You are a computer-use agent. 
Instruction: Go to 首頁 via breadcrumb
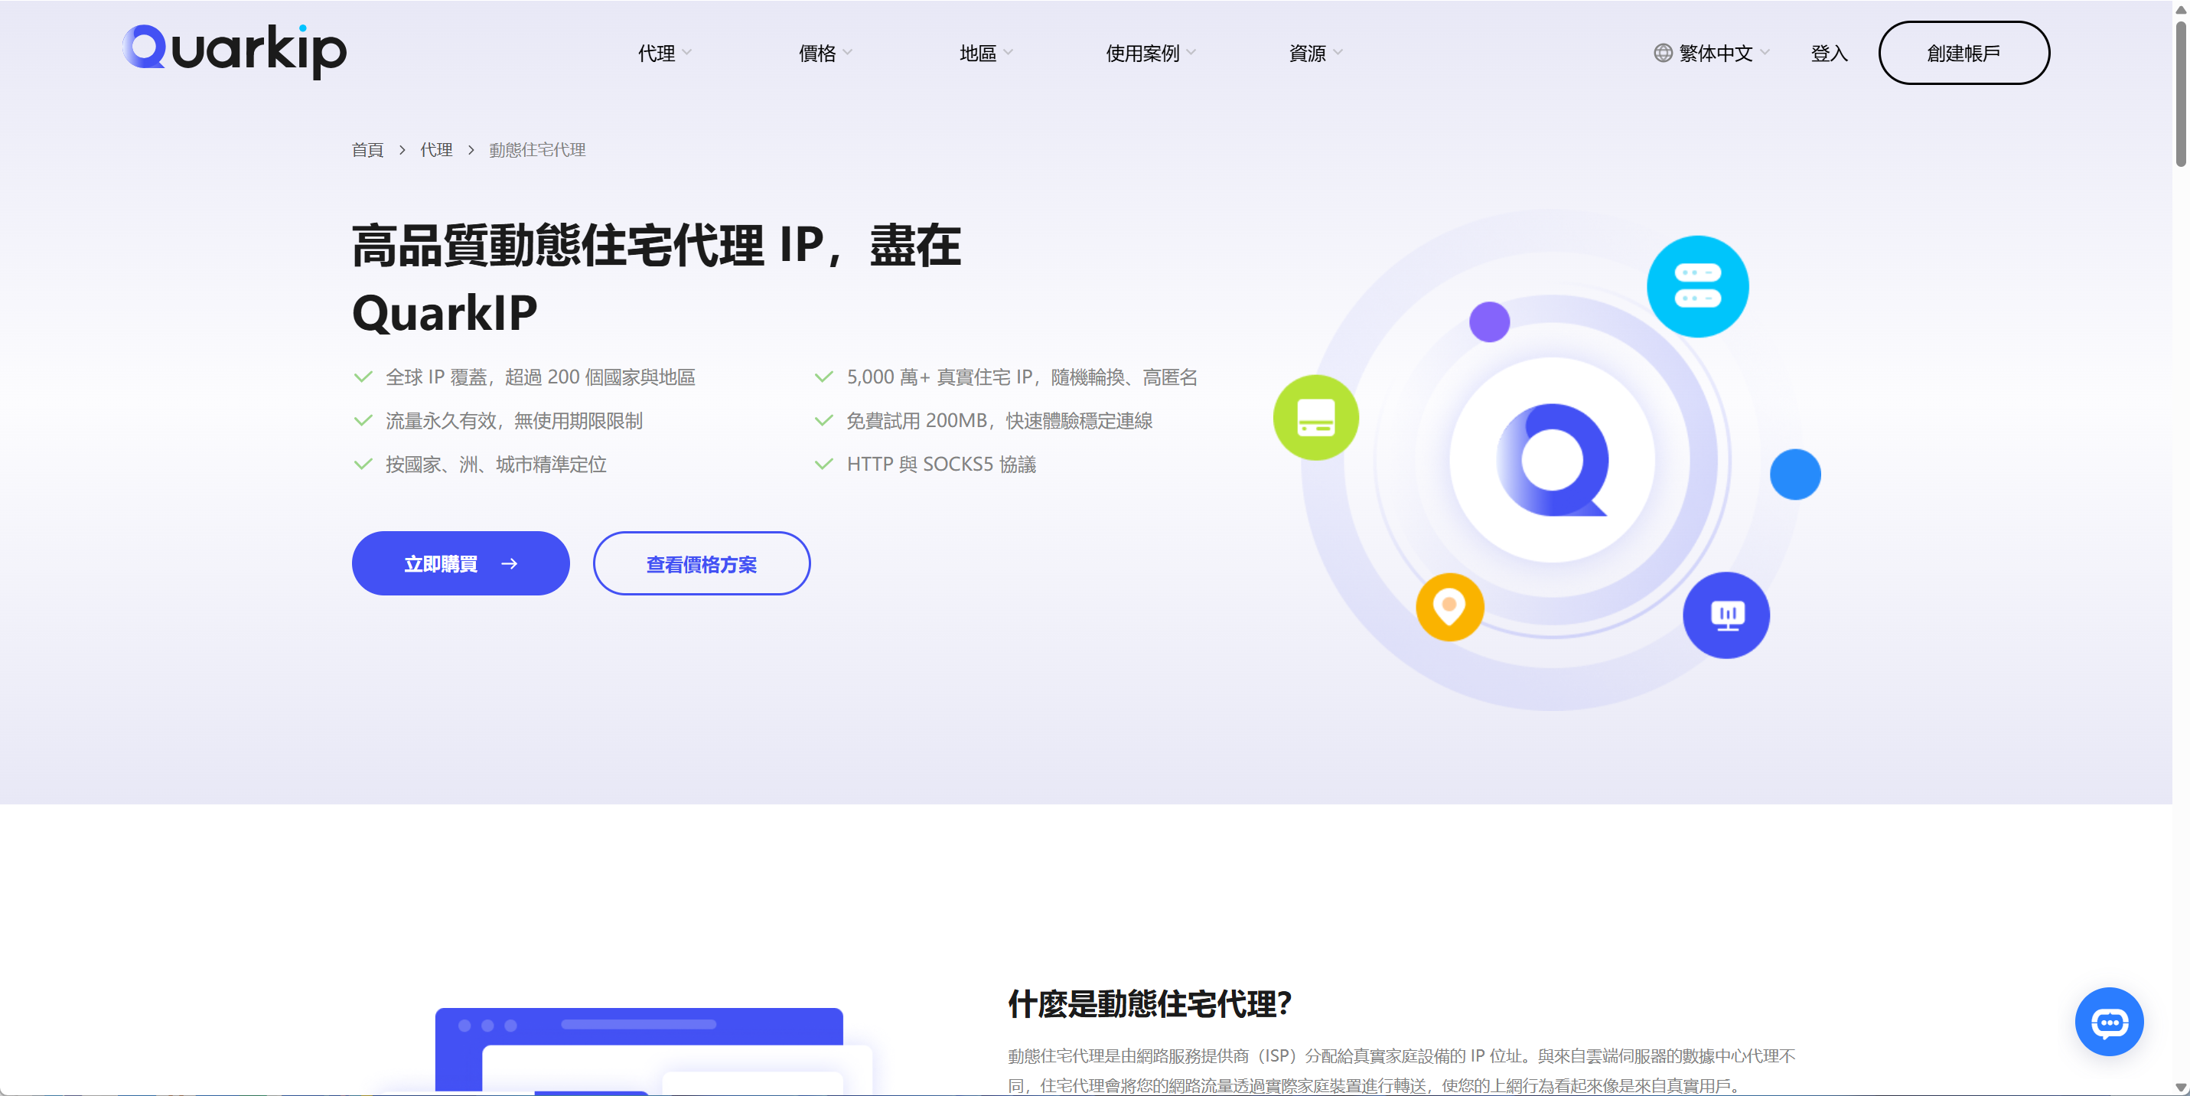tap(367, 151)
